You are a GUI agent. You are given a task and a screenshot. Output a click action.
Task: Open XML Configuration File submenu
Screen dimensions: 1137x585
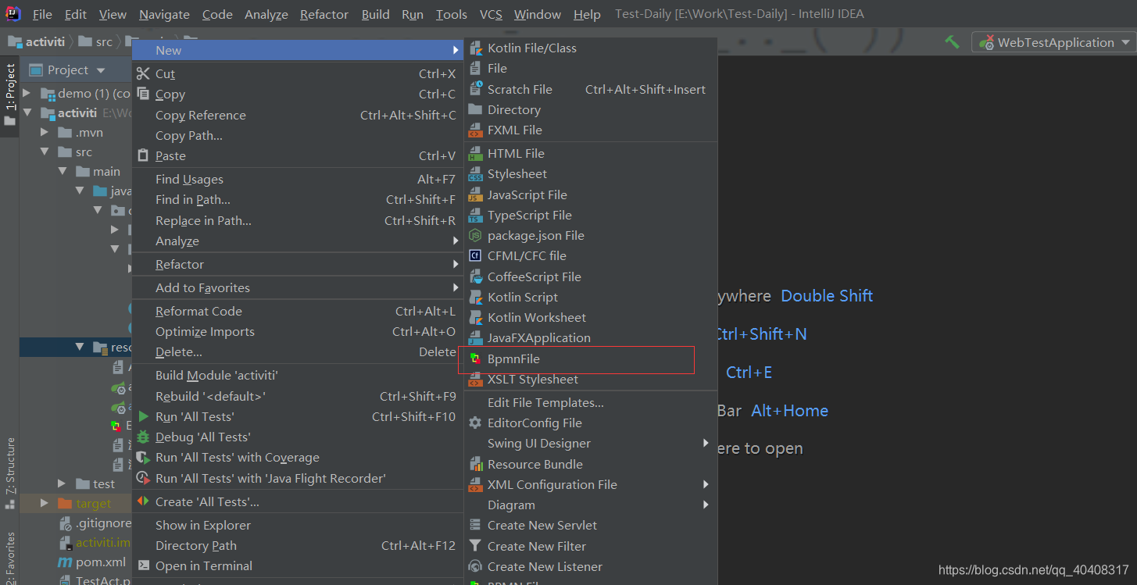(591, 485)
